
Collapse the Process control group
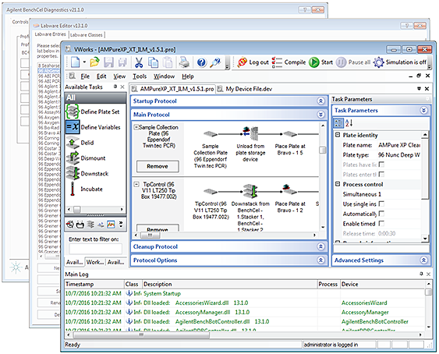pyautogui.click(x=338, y=184)
